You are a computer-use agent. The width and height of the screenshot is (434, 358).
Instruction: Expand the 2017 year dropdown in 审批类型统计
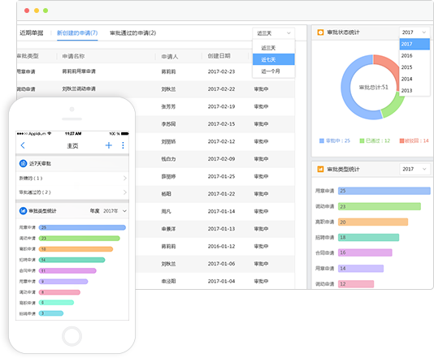(x=414, y=169)
